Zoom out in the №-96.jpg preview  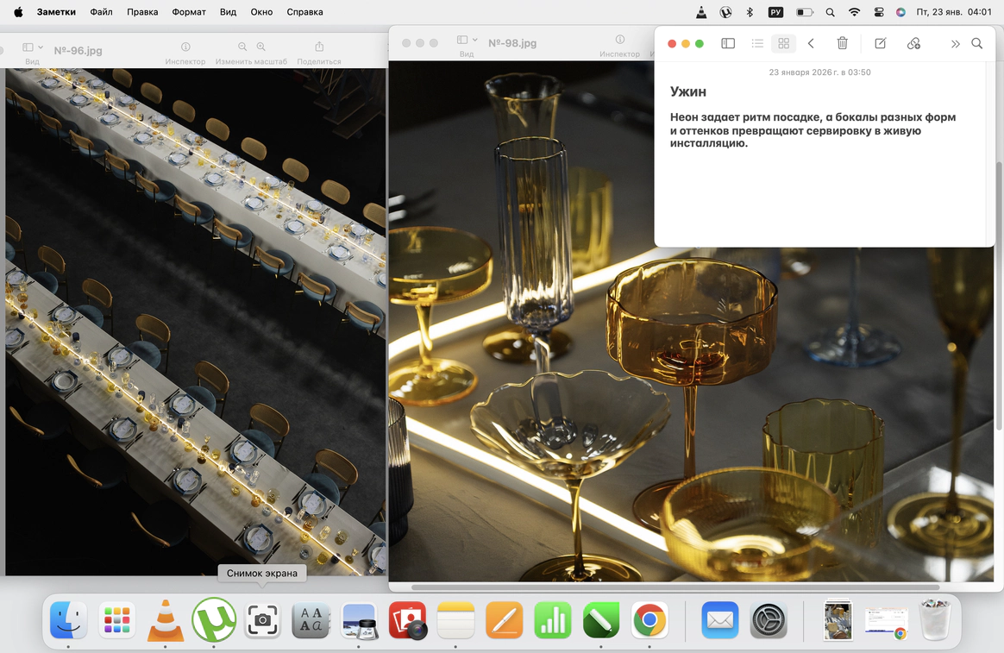pyautogui.click(x=242, y=47)
